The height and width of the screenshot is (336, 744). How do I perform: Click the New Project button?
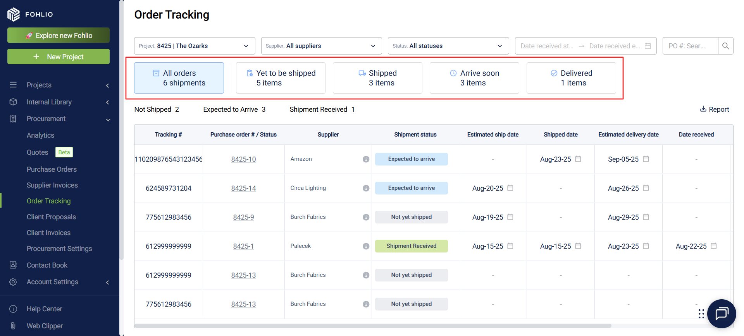[59, 56]
